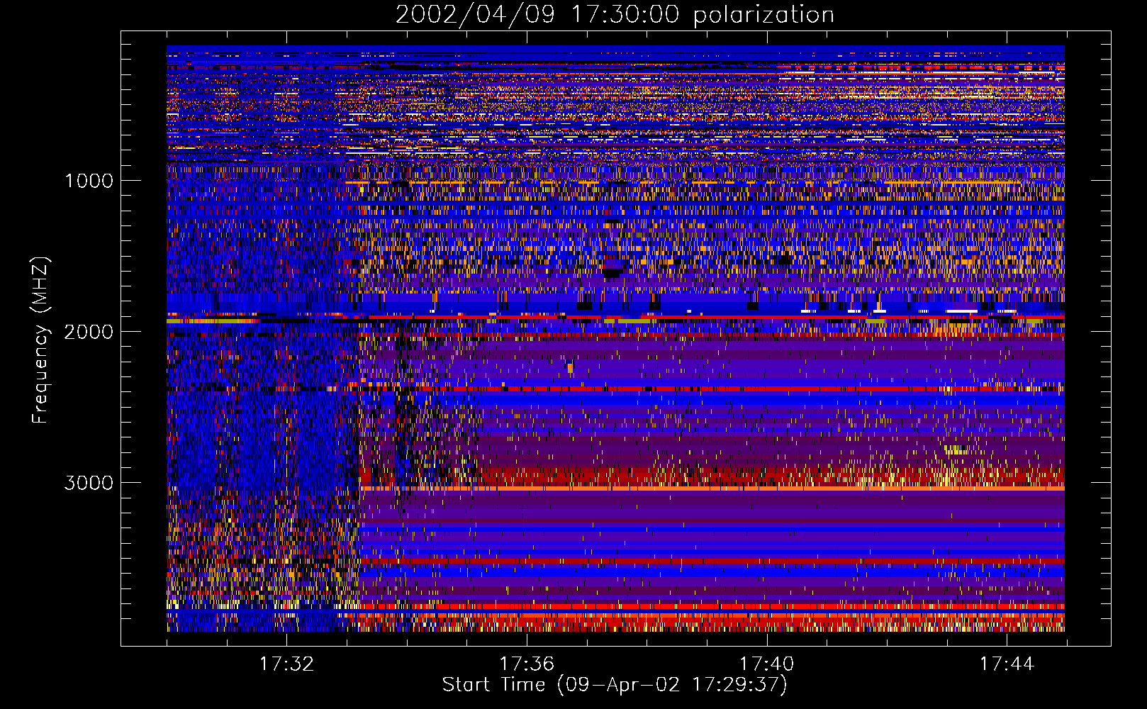The image size is (1147, 709).
Task: Click the 3000 frequency tick label
Action: pyautogui.click(x=89, y=483)
